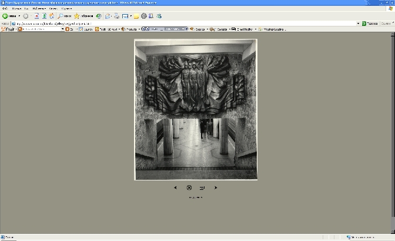Screen dimensions: 395x241
Task: Go to the Home page icon
Action: point(52,16)
